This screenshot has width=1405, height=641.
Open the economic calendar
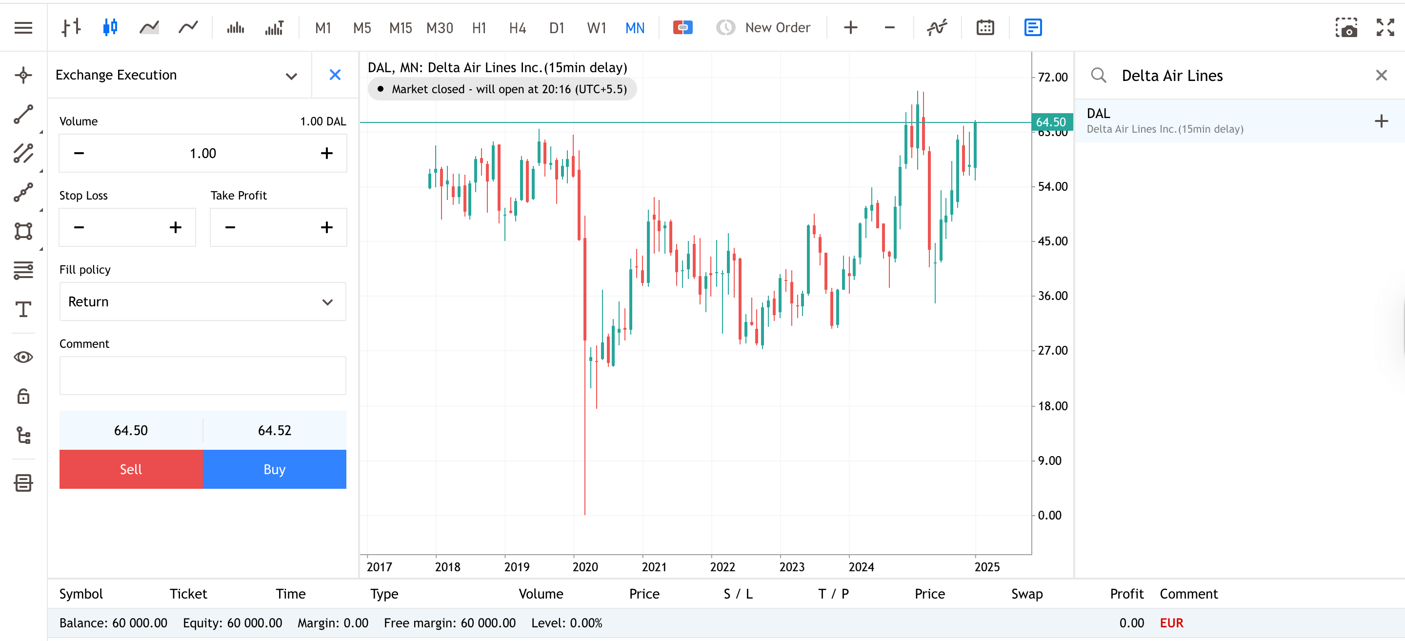coord(985,27)
